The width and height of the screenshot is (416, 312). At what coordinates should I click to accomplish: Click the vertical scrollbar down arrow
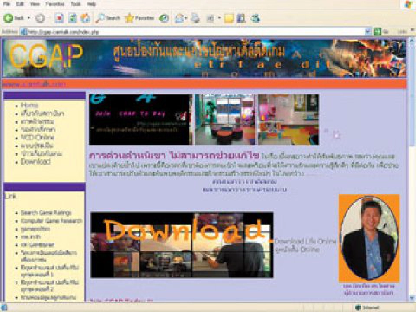pyautogui.click(x=411, y=297)
